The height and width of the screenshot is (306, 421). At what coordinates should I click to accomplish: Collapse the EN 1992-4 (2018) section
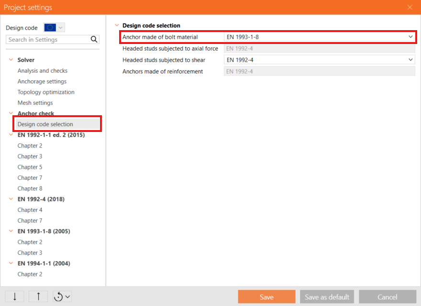pos(11,199)
